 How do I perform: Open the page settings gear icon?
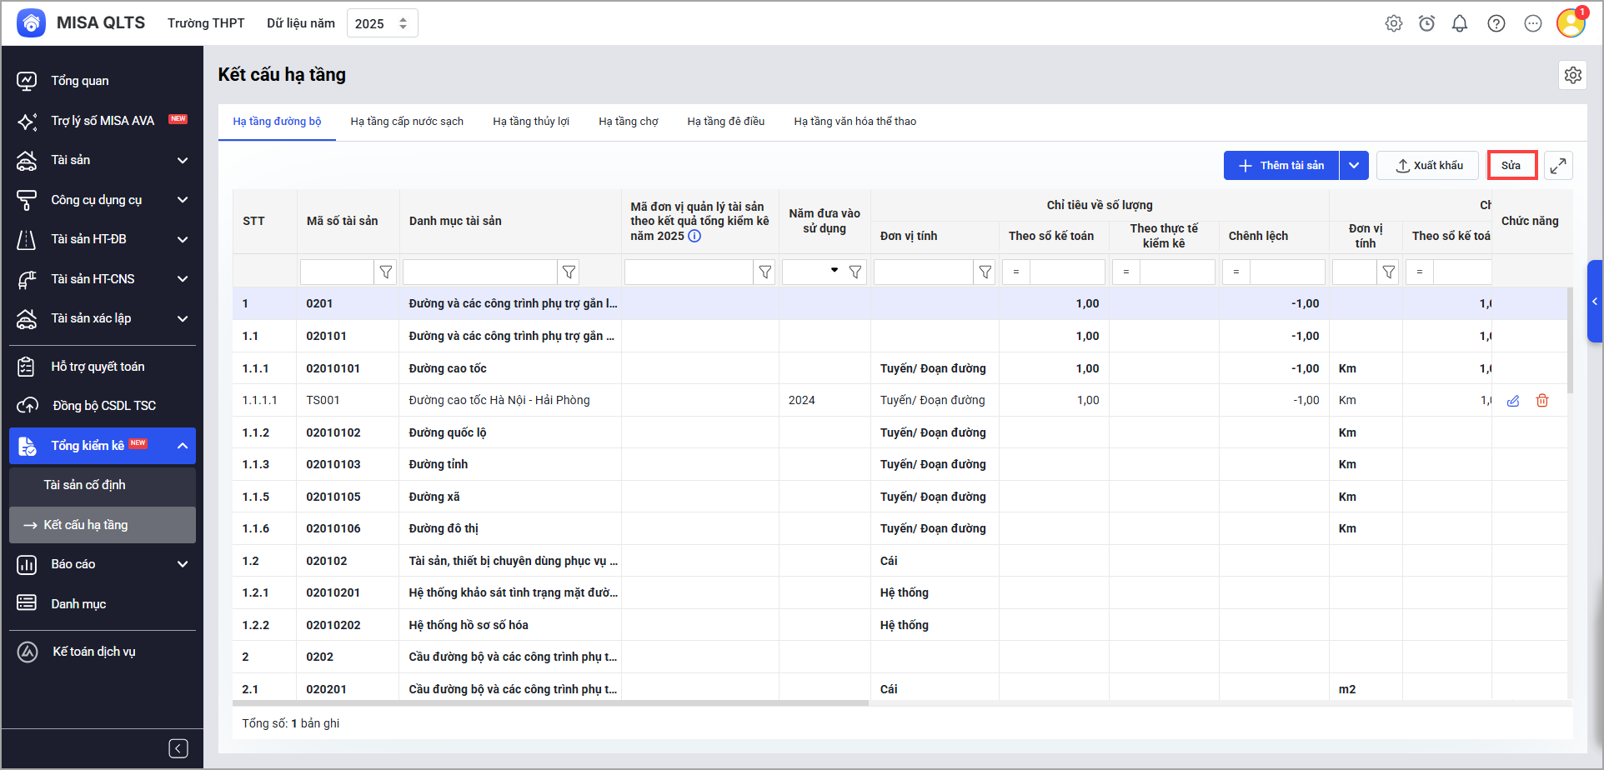click(1572, 75)
